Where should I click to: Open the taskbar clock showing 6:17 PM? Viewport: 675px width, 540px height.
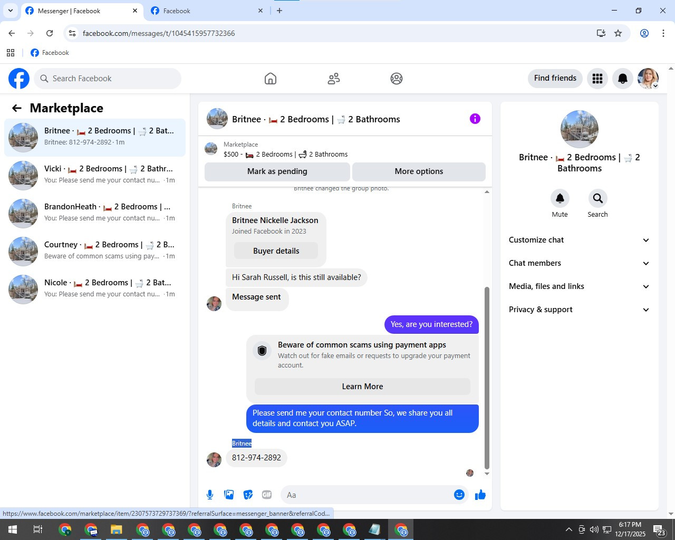click(630, 529)
